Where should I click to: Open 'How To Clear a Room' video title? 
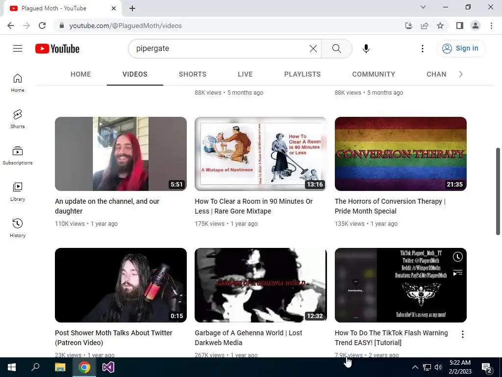coord(253,206)
